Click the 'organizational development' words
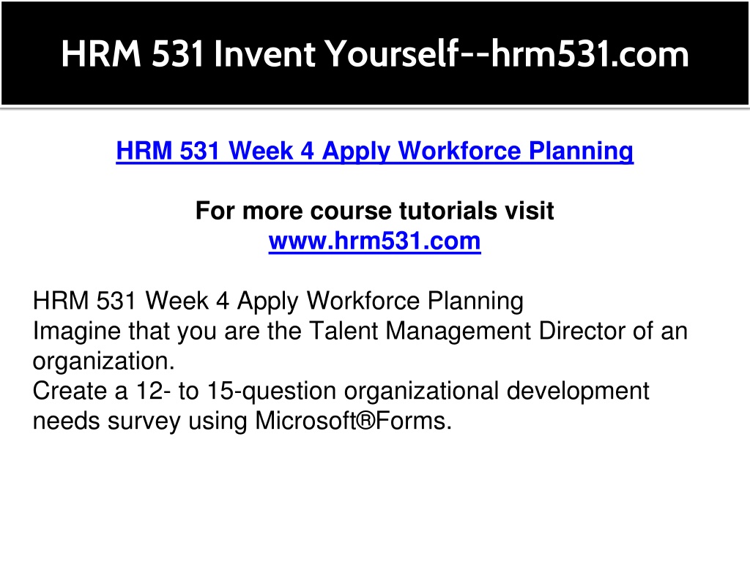The image size is (750, 562). (497, 391)
